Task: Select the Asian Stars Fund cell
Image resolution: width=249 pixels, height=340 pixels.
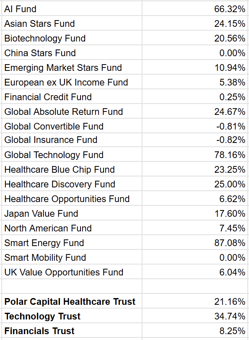Action: click(72, 23)
